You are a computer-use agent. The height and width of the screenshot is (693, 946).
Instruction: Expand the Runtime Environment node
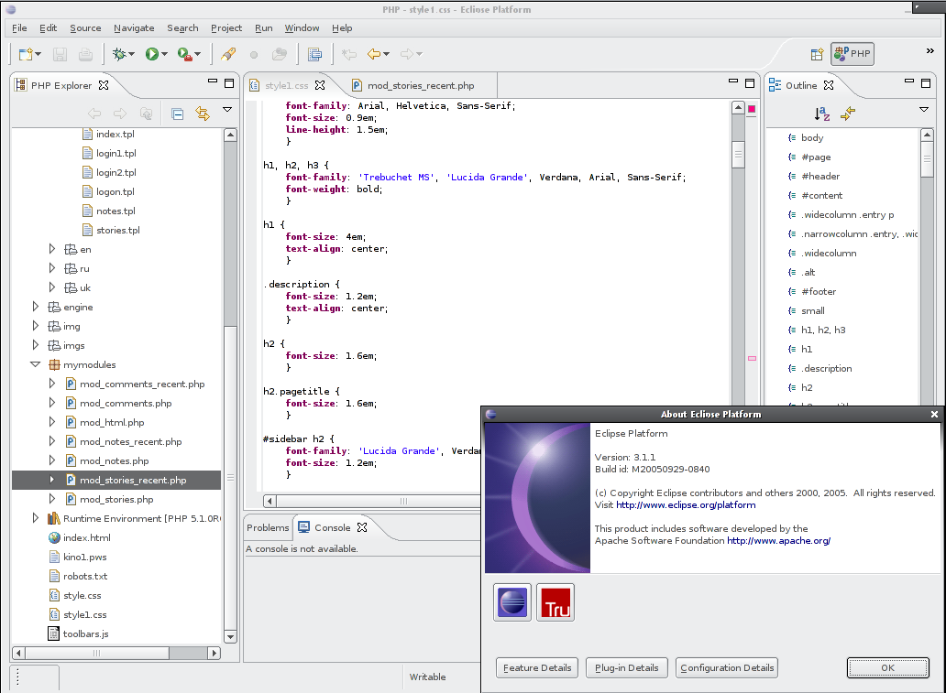35,517
